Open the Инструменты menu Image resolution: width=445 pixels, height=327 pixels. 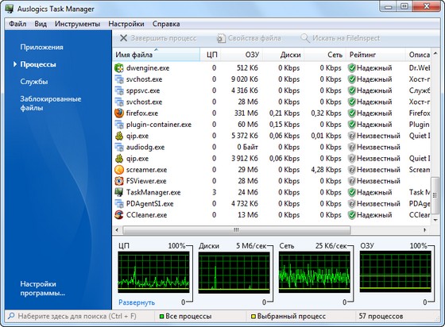coord(77,24)
